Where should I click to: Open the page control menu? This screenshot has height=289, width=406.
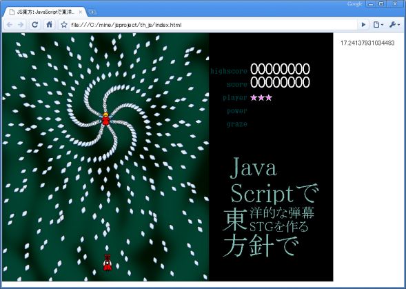(378, 25)
